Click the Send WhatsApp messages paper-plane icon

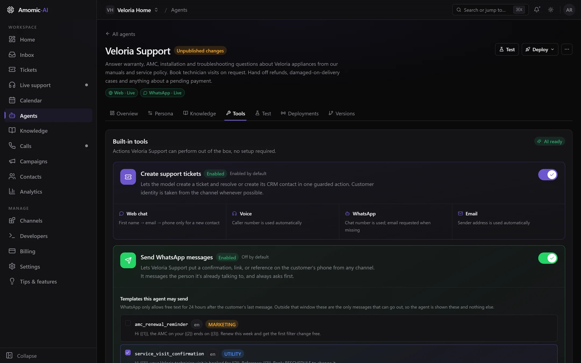128,260
